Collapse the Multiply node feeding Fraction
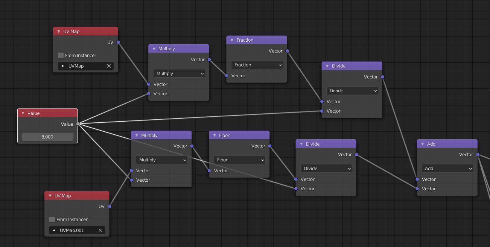Viewport: 490px width, 247px height. click(x=154, y=48)
